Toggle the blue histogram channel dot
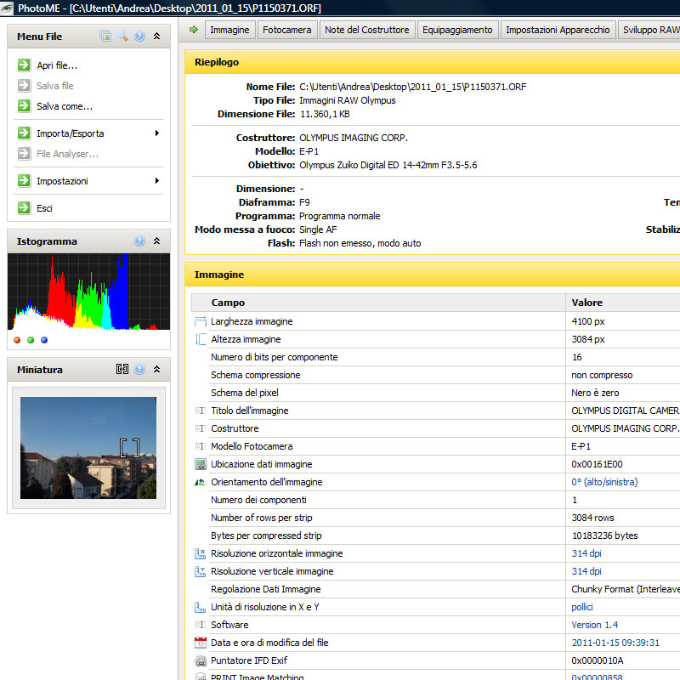 pos(43,340)
